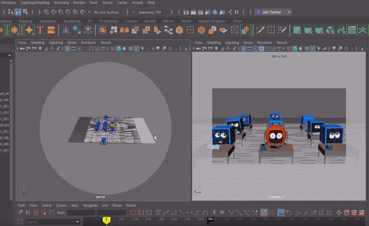Switch to the MASH shelf tab
This screenshot has height=226, width=369.
[186, 21]
